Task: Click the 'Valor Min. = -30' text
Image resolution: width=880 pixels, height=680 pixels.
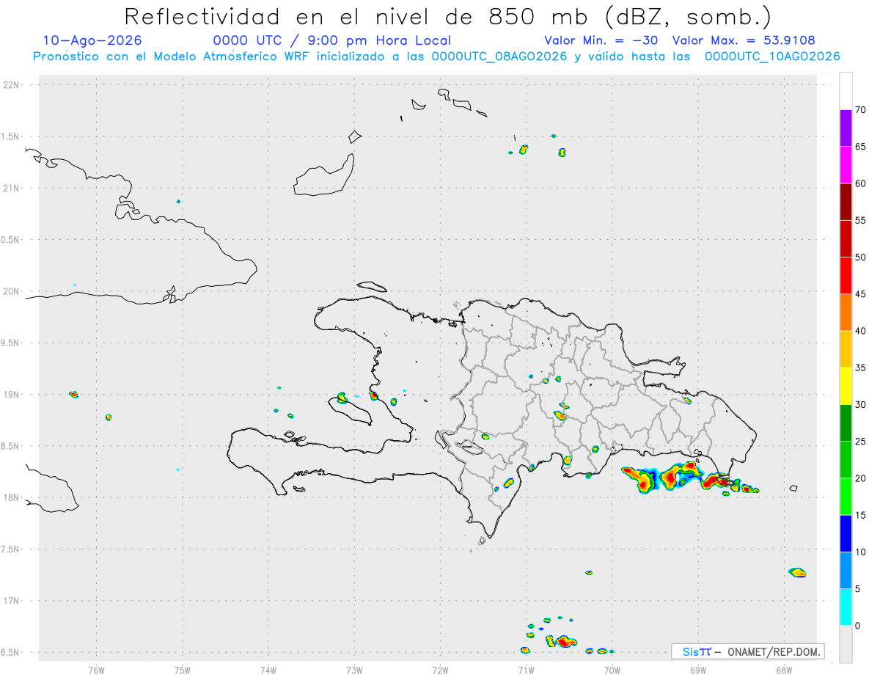Action: tap(603, 40)
